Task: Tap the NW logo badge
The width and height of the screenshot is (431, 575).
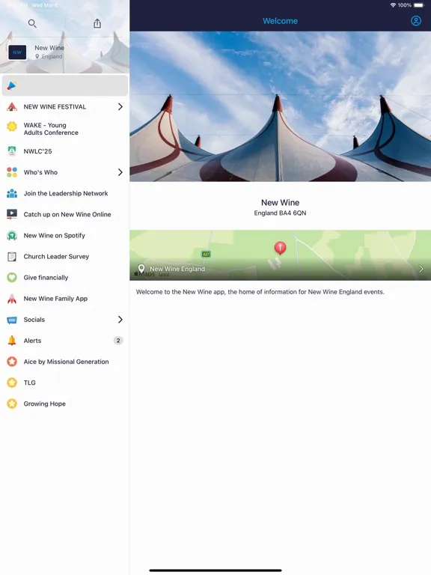Action: click(17, 52)
